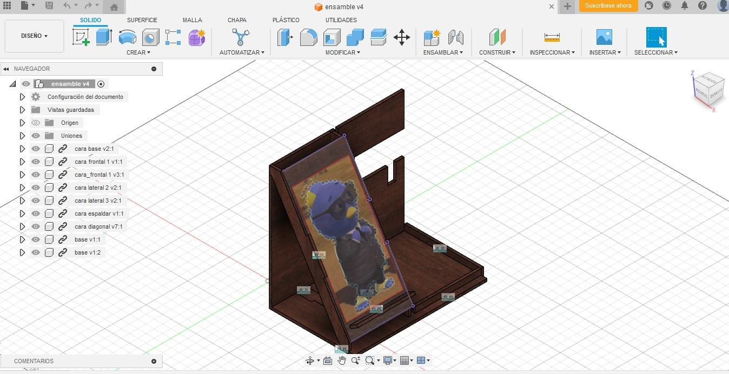
Task: Open the MODIFICAR dropdown menu
Action: click(343, 52)
